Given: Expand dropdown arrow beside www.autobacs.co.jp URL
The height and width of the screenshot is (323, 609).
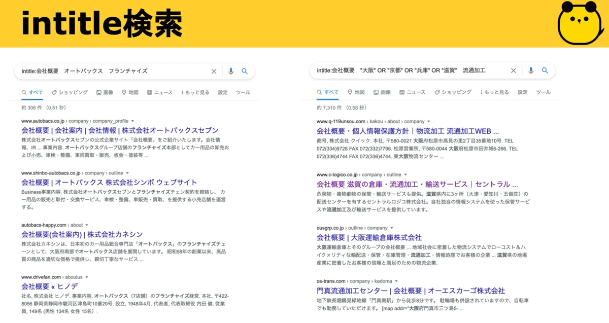Looking at the screenshot, I should click(132, 122).
